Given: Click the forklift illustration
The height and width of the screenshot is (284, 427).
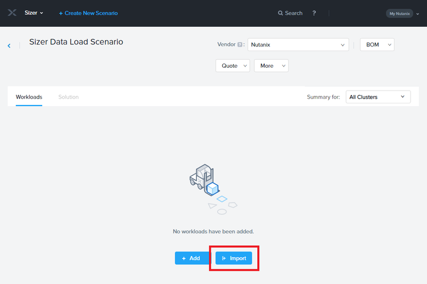Looking at the screenshot, I should click(x=213, y=189).
